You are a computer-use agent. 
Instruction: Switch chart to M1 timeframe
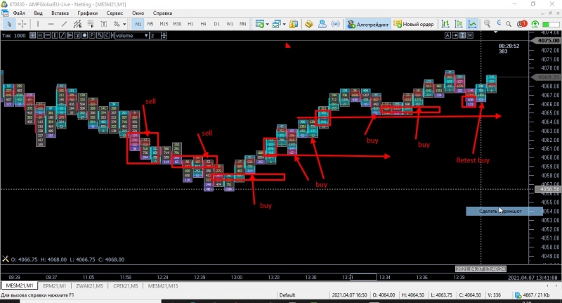pos(138,24)
